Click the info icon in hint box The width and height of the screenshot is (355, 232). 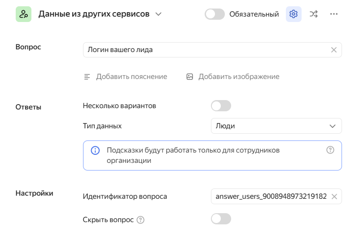coord(95,150)
